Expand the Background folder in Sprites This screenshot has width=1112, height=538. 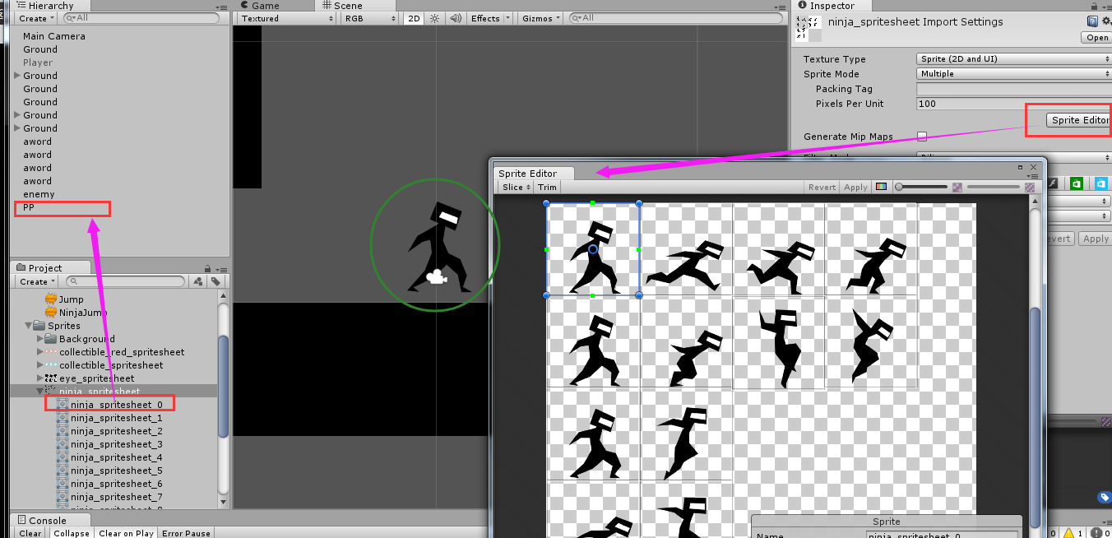click(x=39, y=338)
